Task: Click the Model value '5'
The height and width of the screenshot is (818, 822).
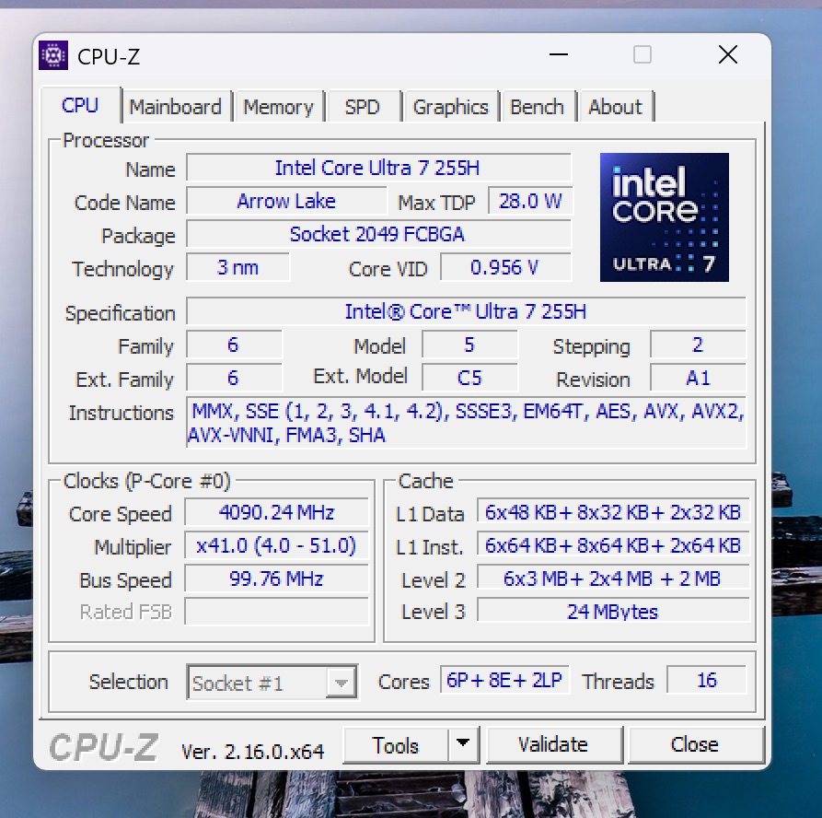Action: [469, 345]
